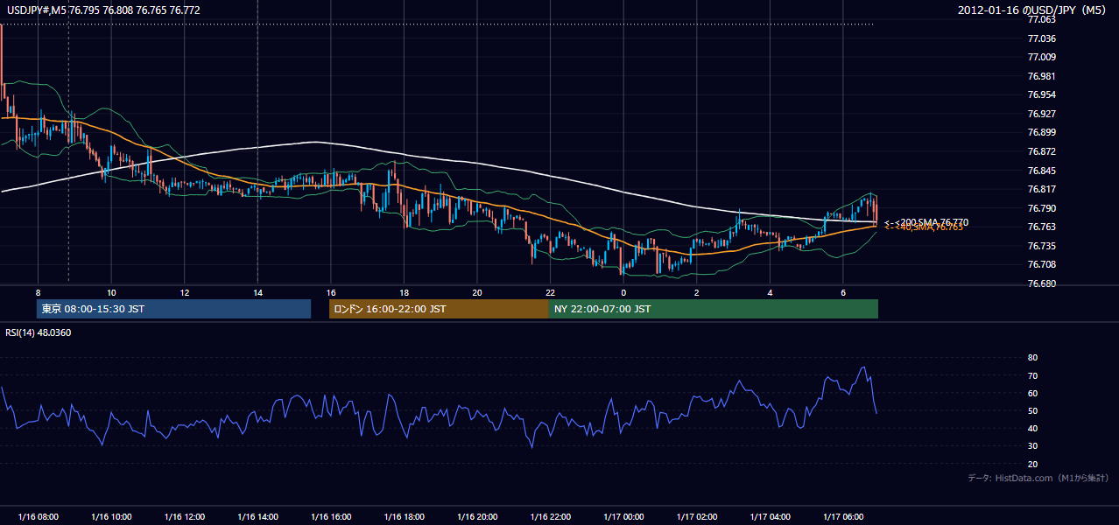1119x525 pixels.
Task: Click the RSI(14) 48.0360 indicator label
Action: click(39, 332)
